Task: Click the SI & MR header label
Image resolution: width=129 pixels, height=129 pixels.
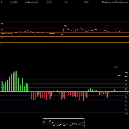Action: 14,2
